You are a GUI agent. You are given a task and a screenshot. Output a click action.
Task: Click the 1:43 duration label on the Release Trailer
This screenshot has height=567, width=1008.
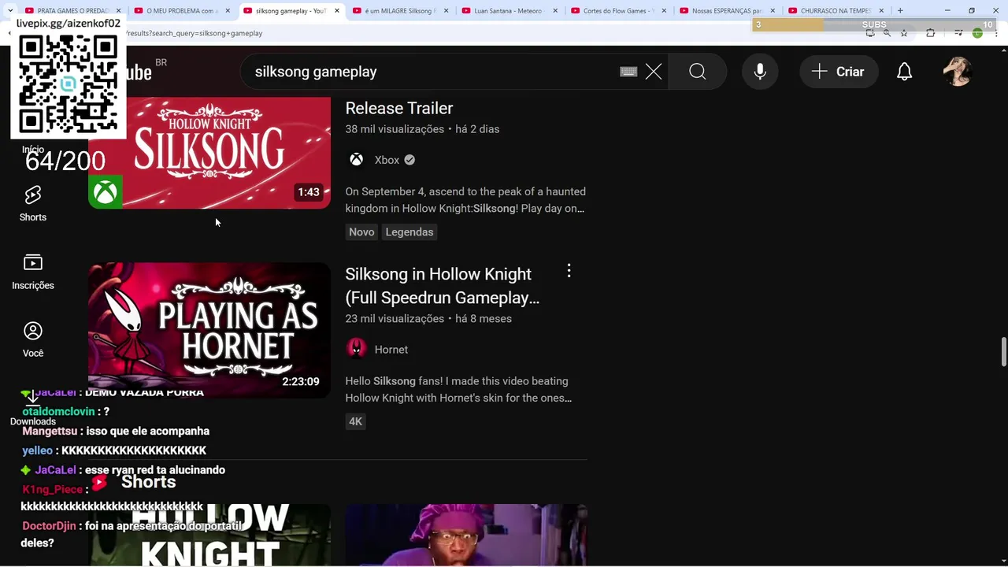[x=309, y=192]
